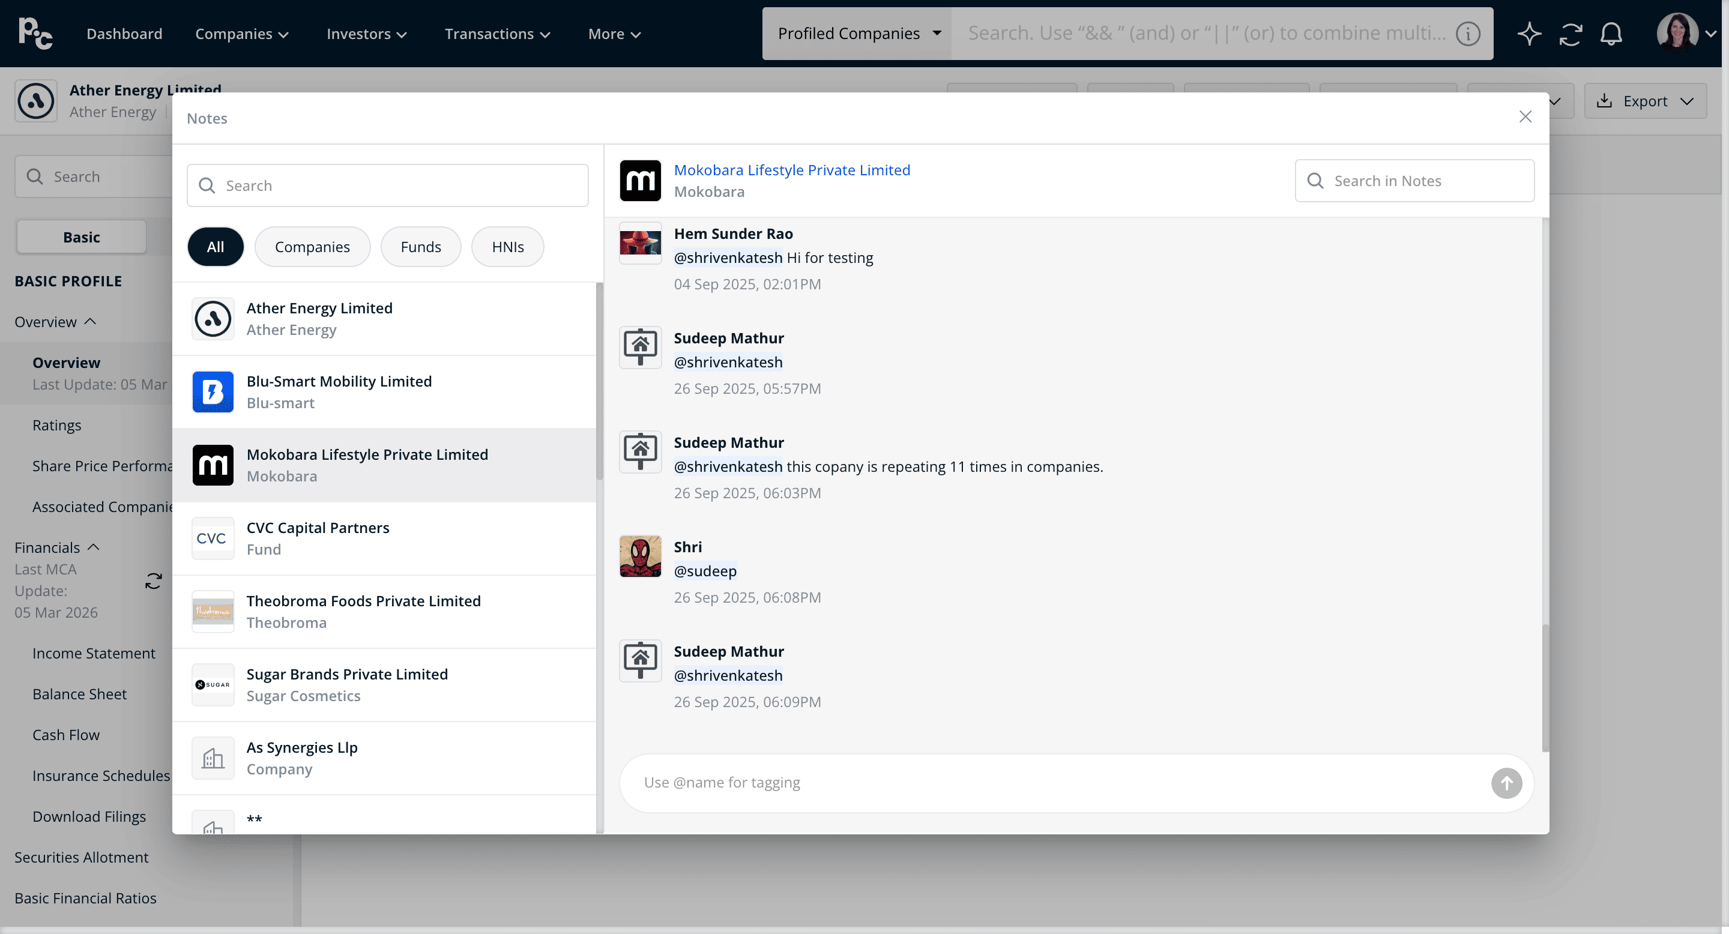Open the More dropdown menu
Screen dimensions: 1729x934
click(x=614, y=34)
